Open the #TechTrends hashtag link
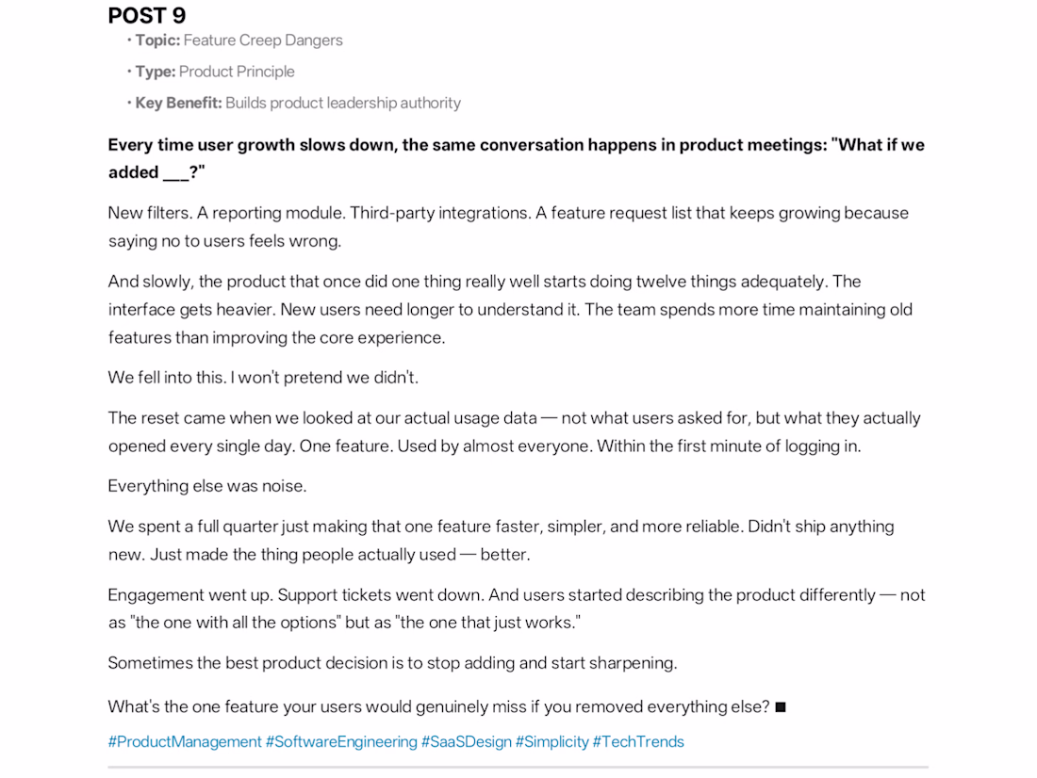The width and height of the screenshot is (1037, 778). click(x=638, y=741)
